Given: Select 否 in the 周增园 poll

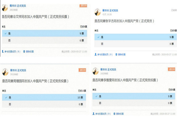Looking at the screenshot, I should [x=44, y=104].
